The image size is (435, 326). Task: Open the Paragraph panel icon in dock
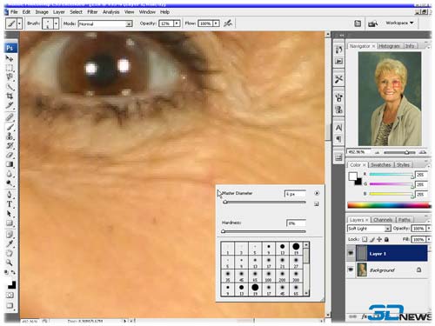(x=338, y=139)
